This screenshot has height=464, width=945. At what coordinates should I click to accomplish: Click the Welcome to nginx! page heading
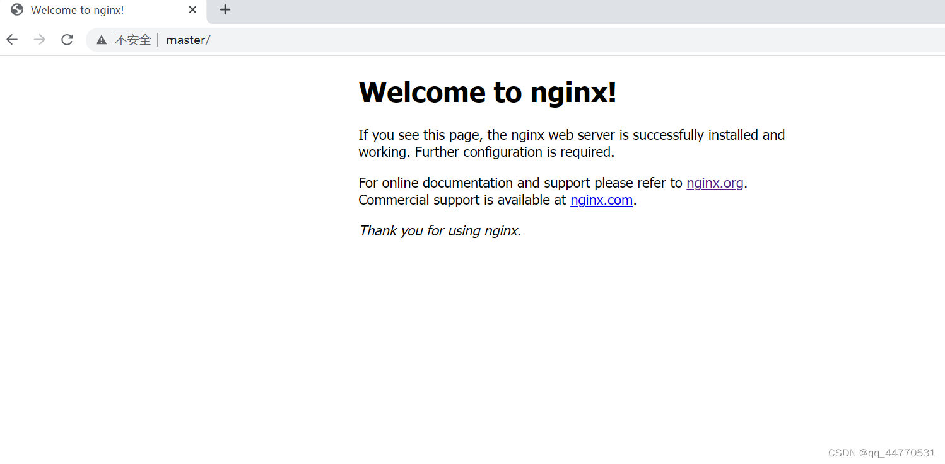tap(488, 93)
